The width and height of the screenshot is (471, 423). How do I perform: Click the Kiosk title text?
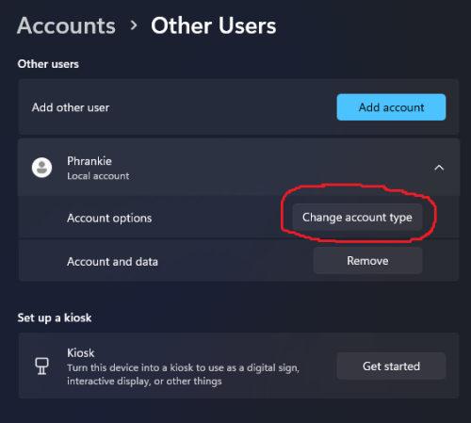80,353
